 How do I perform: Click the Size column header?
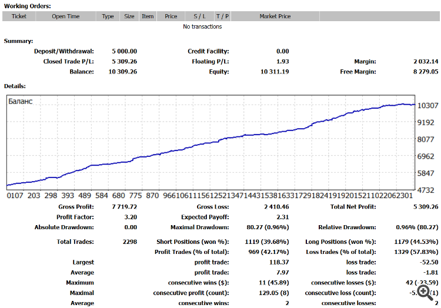point(129,16)
